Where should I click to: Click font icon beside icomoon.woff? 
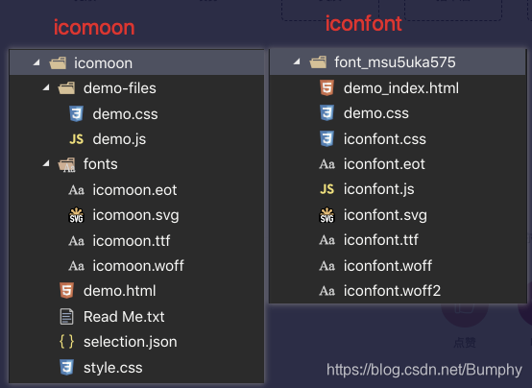click(76, 266)
